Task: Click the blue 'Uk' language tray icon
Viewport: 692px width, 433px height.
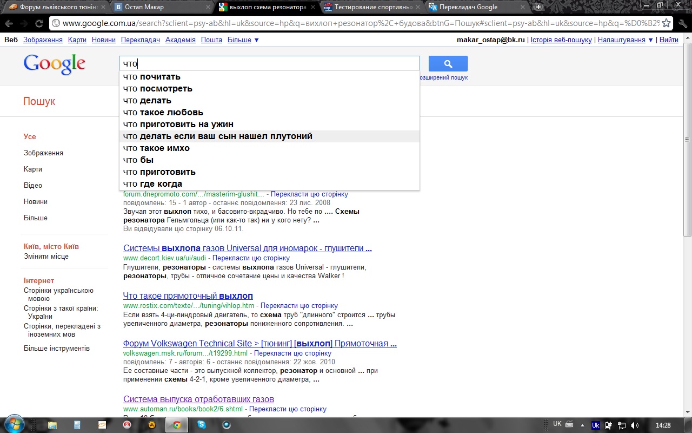Action: [596, 425]
